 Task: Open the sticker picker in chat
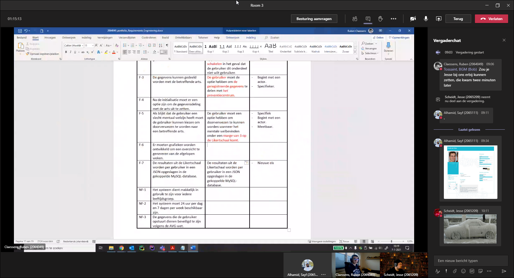[x=481, y=271]
